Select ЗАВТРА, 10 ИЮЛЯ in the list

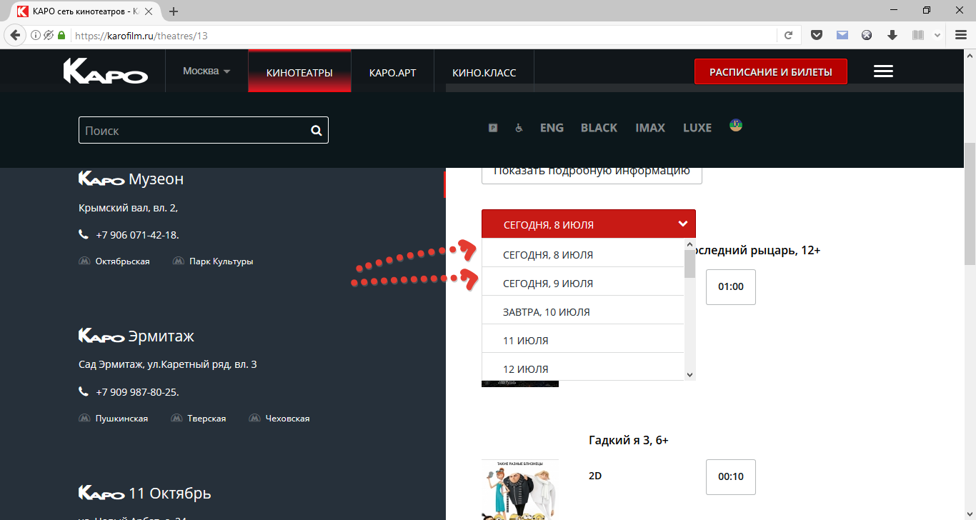[x=583, y=311]
